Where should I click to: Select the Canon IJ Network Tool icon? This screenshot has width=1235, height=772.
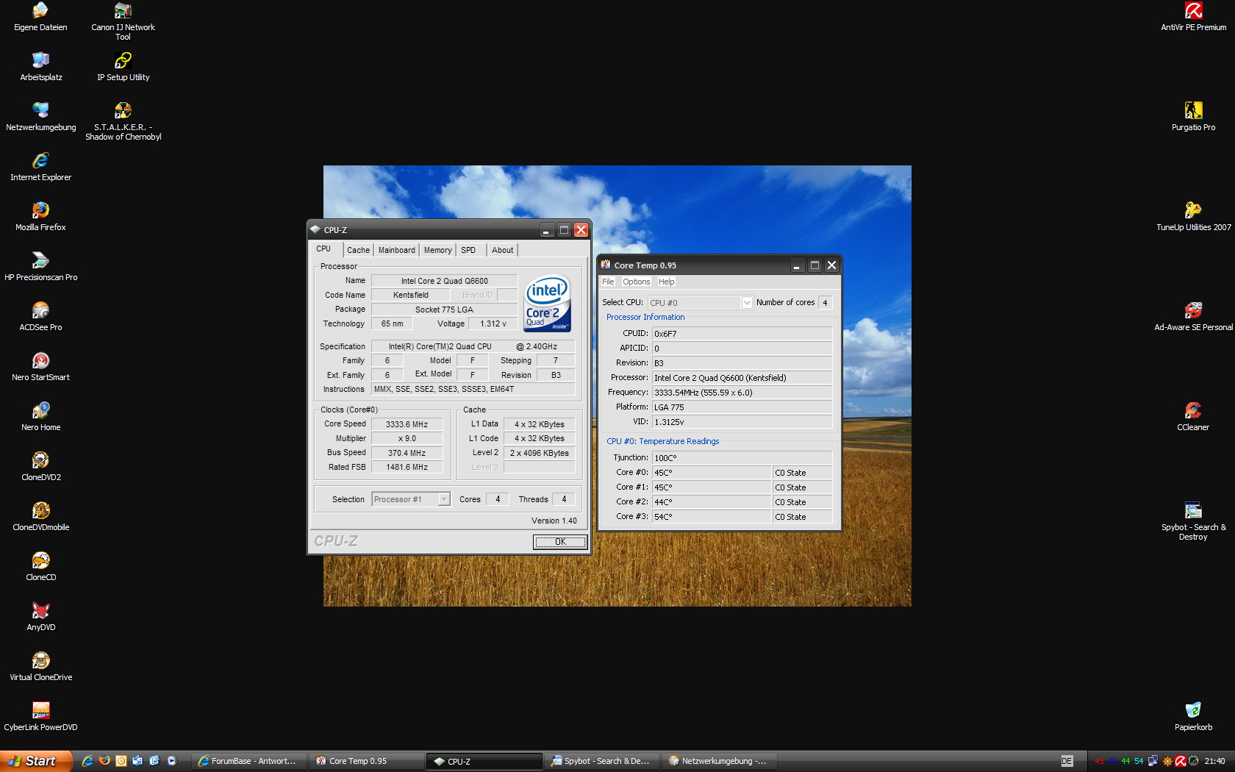click(123, 10)
